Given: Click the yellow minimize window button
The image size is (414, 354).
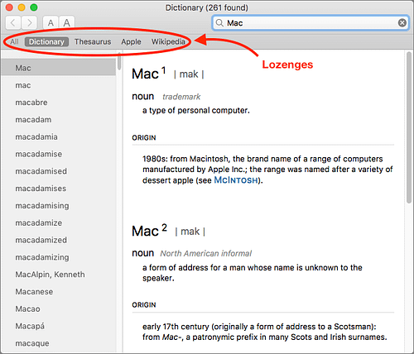Looking at the screenshot, I should point(22,7).
